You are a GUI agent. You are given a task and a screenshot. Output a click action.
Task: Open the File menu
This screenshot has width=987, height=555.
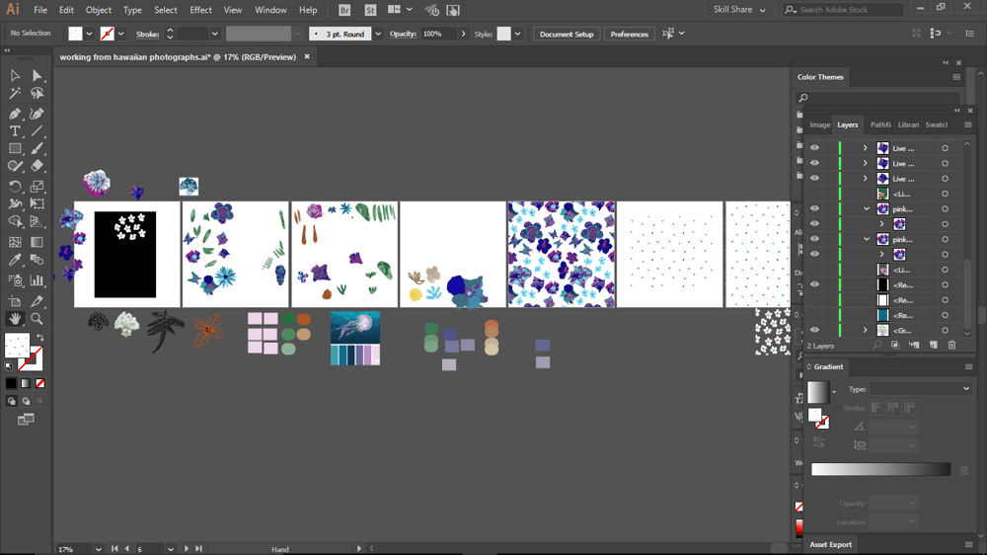click(x=40, y=10)
